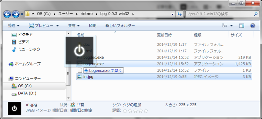Click タグの追加 to add a tag

coord(132,105)
